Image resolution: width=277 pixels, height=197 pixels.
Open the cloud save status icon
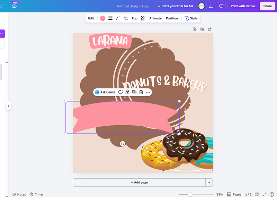coord(14,6)
